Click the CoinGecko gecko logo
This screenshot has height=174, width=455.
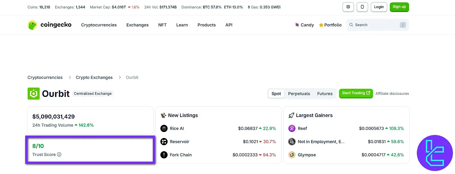point(32,25)
